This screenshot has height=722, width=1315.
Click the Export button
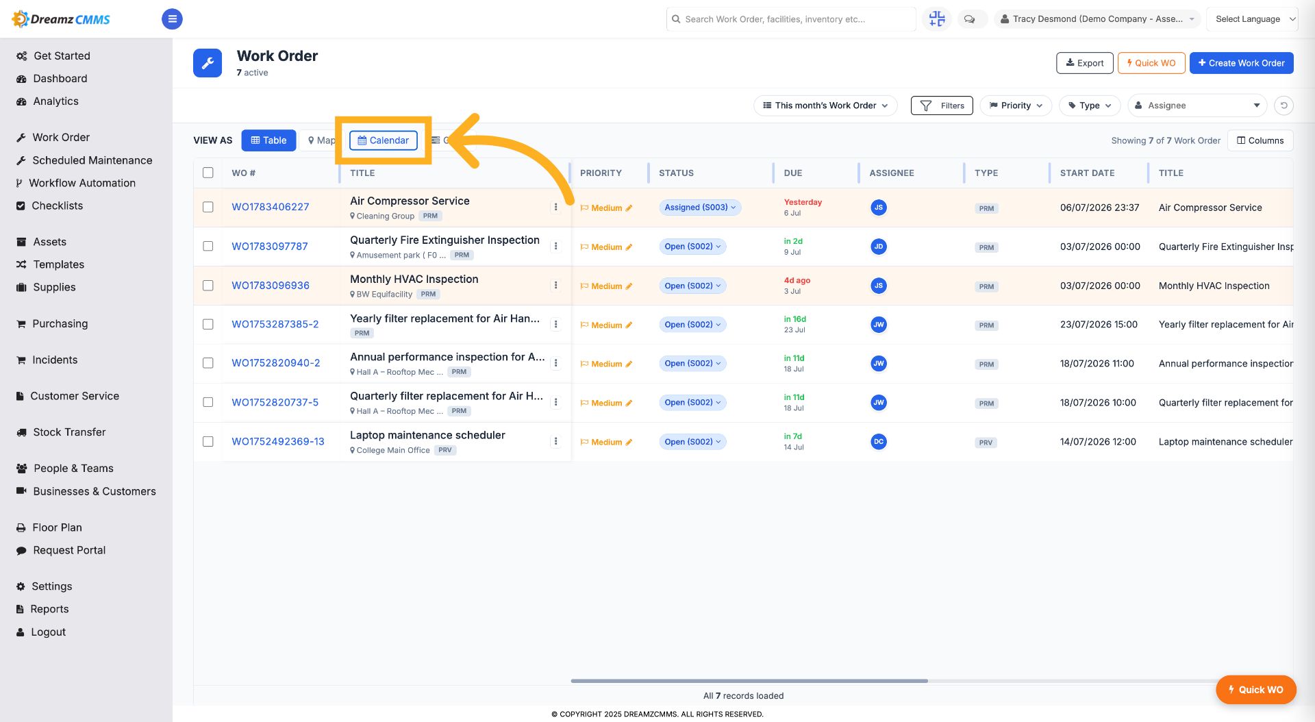tap(1085, 63)
